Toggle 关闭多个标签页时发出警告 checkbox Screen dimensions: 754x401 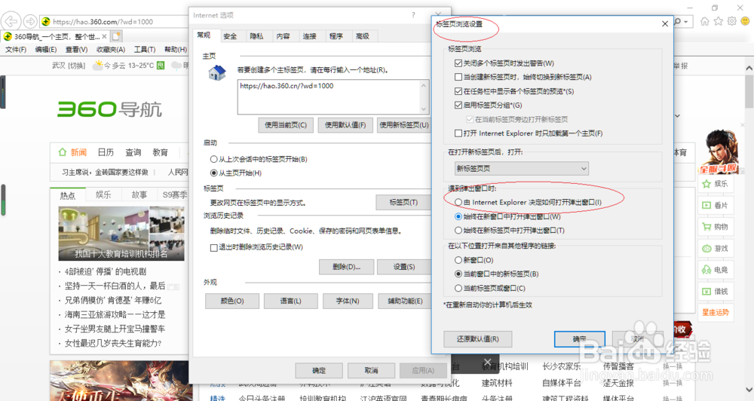pyautogui.click(x=458, y=63)
